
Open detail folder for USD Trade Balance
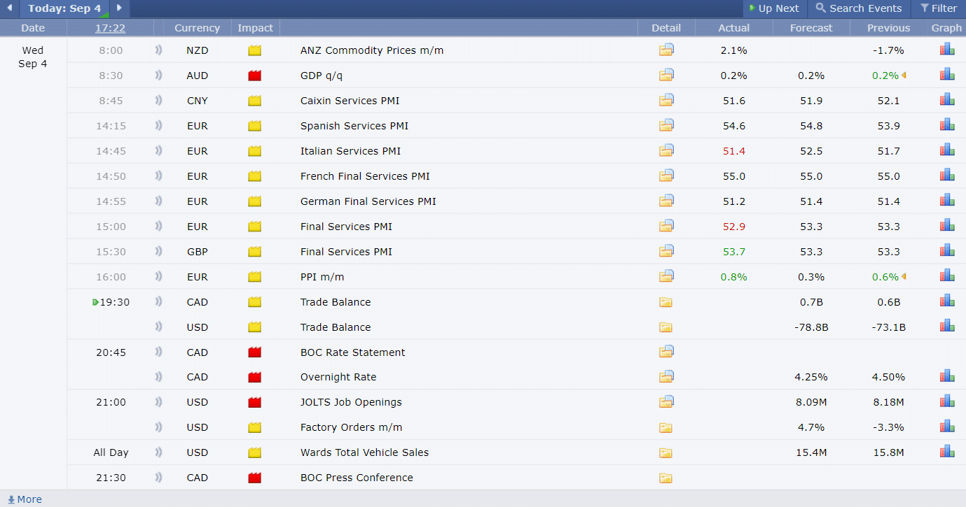[x=665, y=327]
